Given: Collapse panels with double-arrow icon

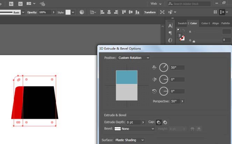Looking at the screenshot, I should (172, 18).
